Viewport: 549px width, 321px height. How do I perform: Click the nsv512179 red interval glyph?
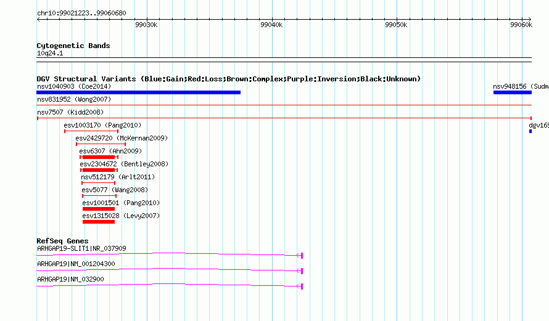[98, 183]
